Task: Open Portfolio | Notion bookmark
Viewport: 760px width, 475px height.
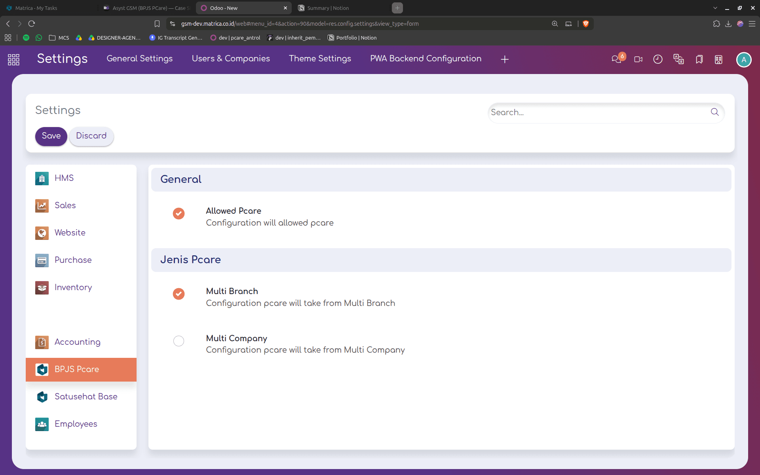Action: click(x=352, y=38)
